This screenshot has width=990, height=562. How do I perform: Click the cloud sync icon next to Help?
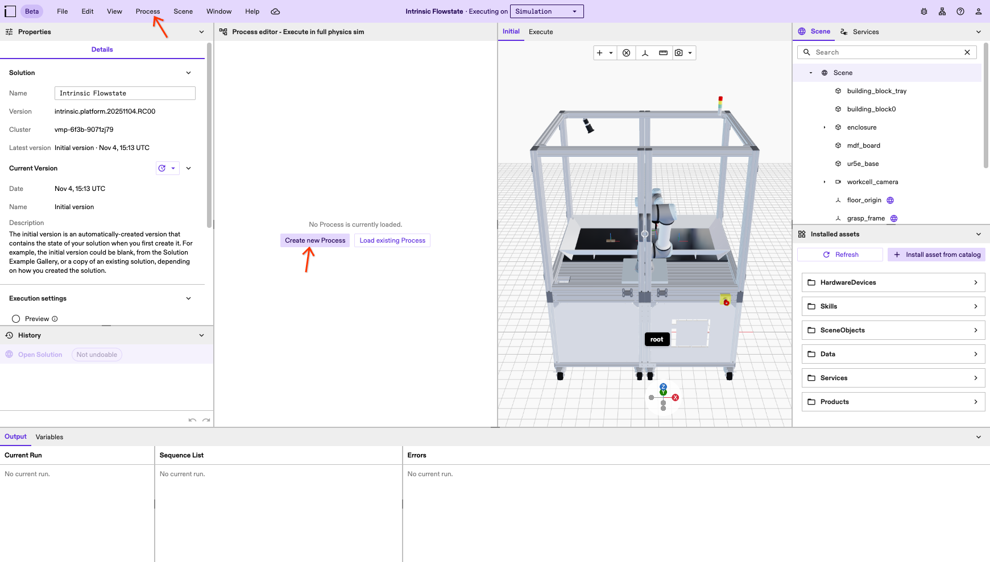point(275,11)
